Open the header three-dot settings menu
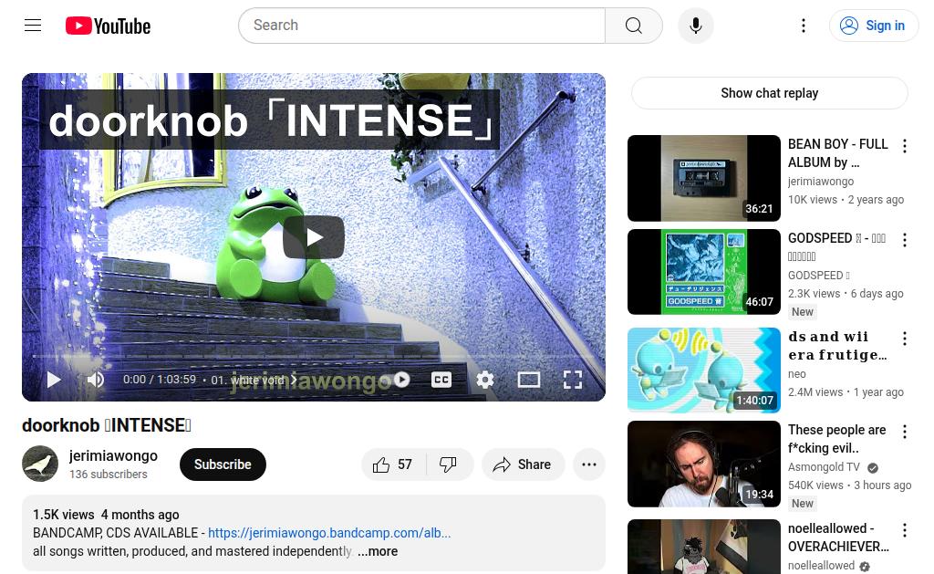934x574 pixels. (803, 26)
